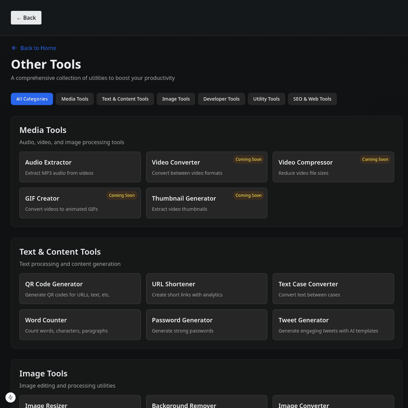Switch to the Media Tools category
This screenshot has width=408, height=408.
click(74, 99)
